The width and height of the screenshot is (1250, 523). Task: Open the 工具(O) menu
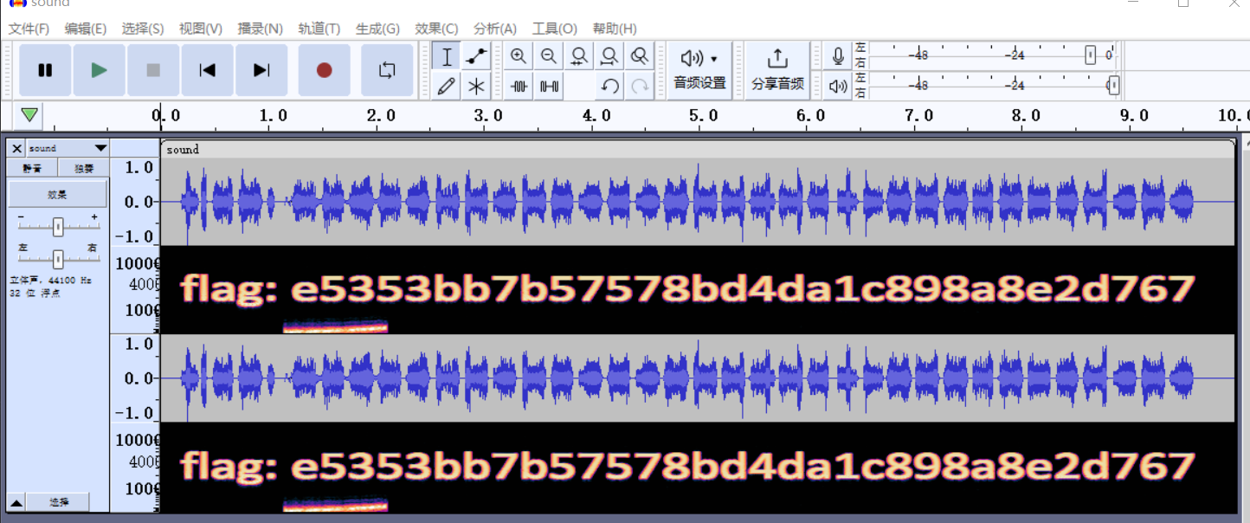pyautogui.click(x=554, y=29)
